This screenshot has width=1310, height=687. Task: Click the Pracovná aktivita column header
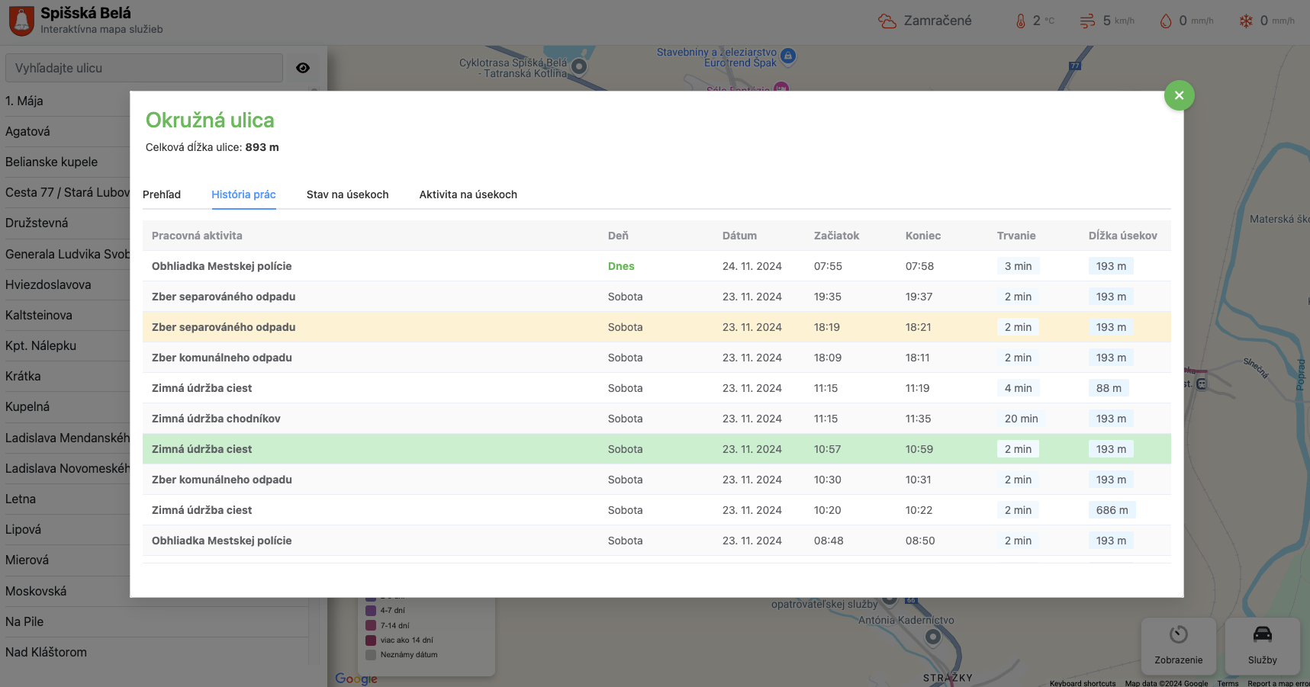[197, 236]
